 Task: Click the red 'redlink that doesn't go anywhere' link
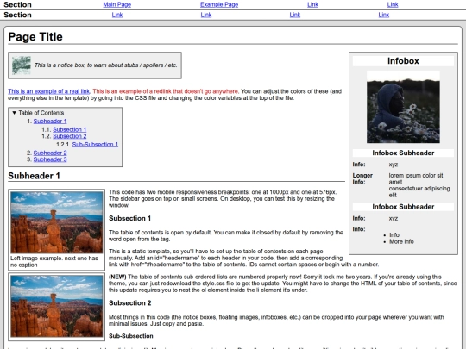point(166,91)
